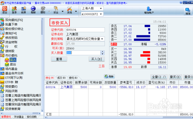Click the 撤买(X) button

175,77
